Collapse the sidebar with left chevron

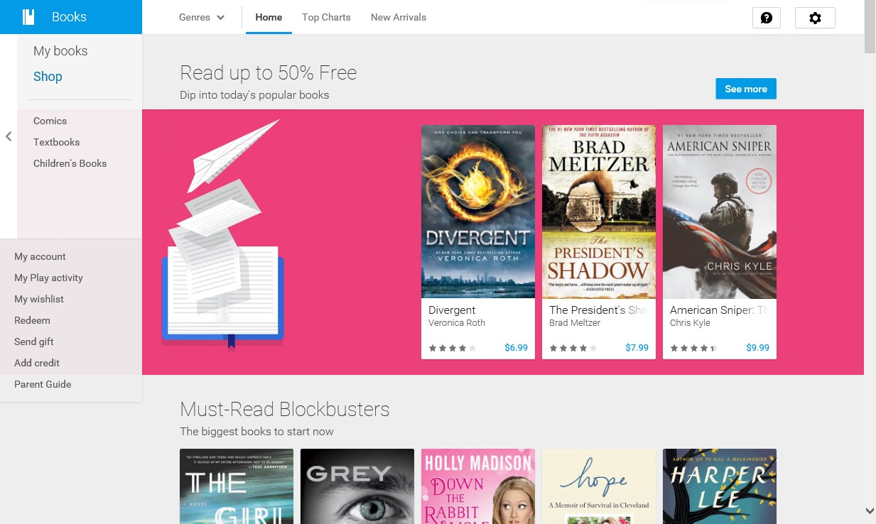[x=9, y=136]
